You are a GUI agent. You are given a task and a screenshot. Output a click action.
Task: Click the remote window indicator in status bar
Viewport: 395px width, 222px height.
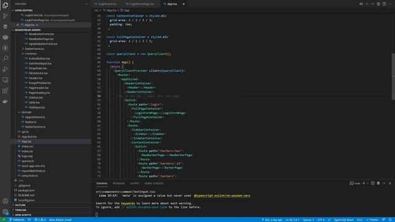coord(4,220)
